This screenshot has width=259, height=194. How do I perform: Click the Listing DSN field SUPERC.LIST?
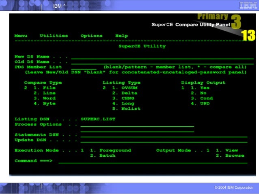pos(98,119)
